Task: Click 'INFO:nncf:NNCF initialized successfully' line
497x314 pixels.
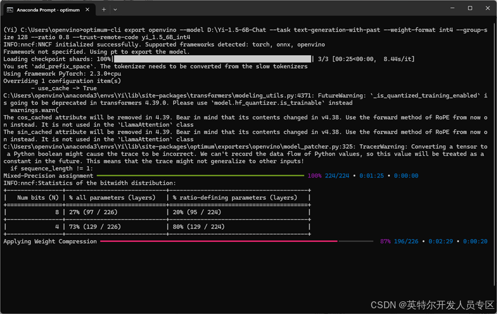Action: [164, 44]
